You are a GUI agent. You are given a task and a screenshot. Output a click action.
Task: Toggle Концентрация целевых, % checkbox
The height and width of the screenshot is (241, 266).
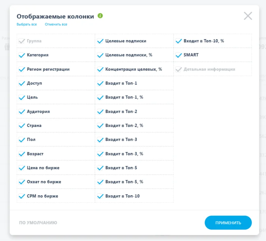tap(100, 69)
